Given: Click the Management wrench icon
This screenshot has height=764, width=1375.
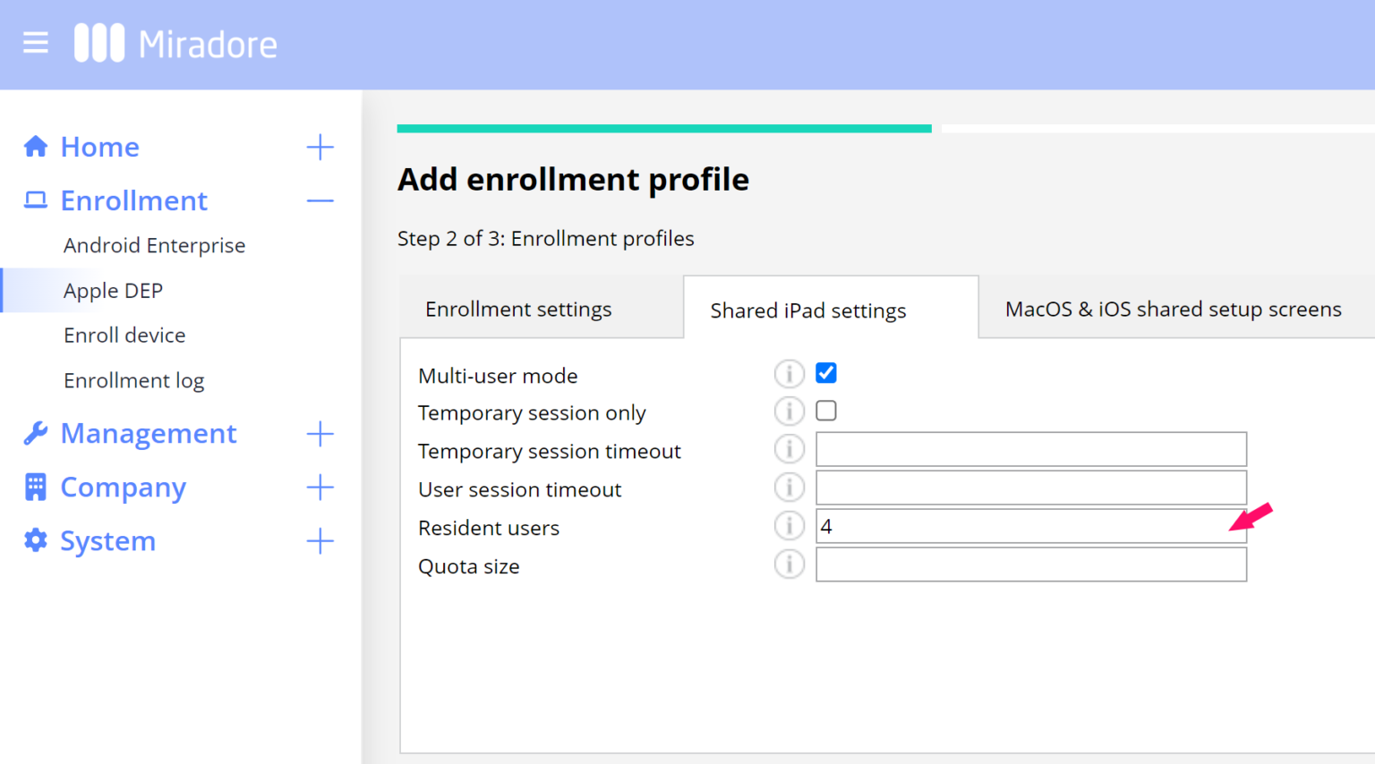Looking at the screenshot, I should pyautogui.click(x=35, y=432).
